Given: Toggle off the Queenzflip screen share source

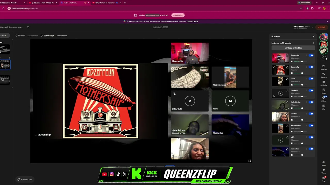Looking at the screenshot, I should (x=311, y=67).
